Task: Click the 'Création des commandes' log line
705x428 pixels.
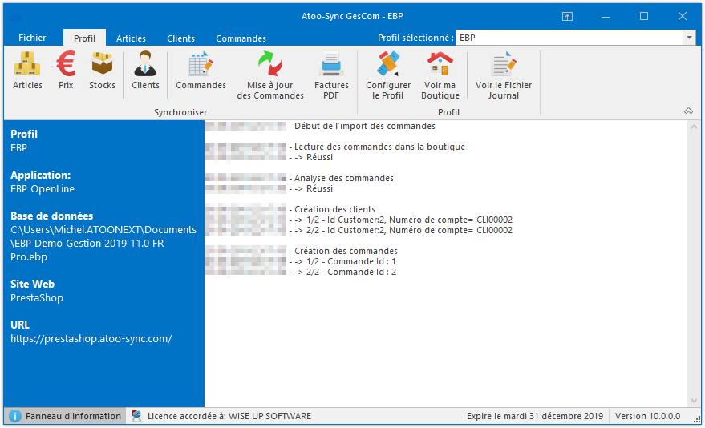Action: 343,251
